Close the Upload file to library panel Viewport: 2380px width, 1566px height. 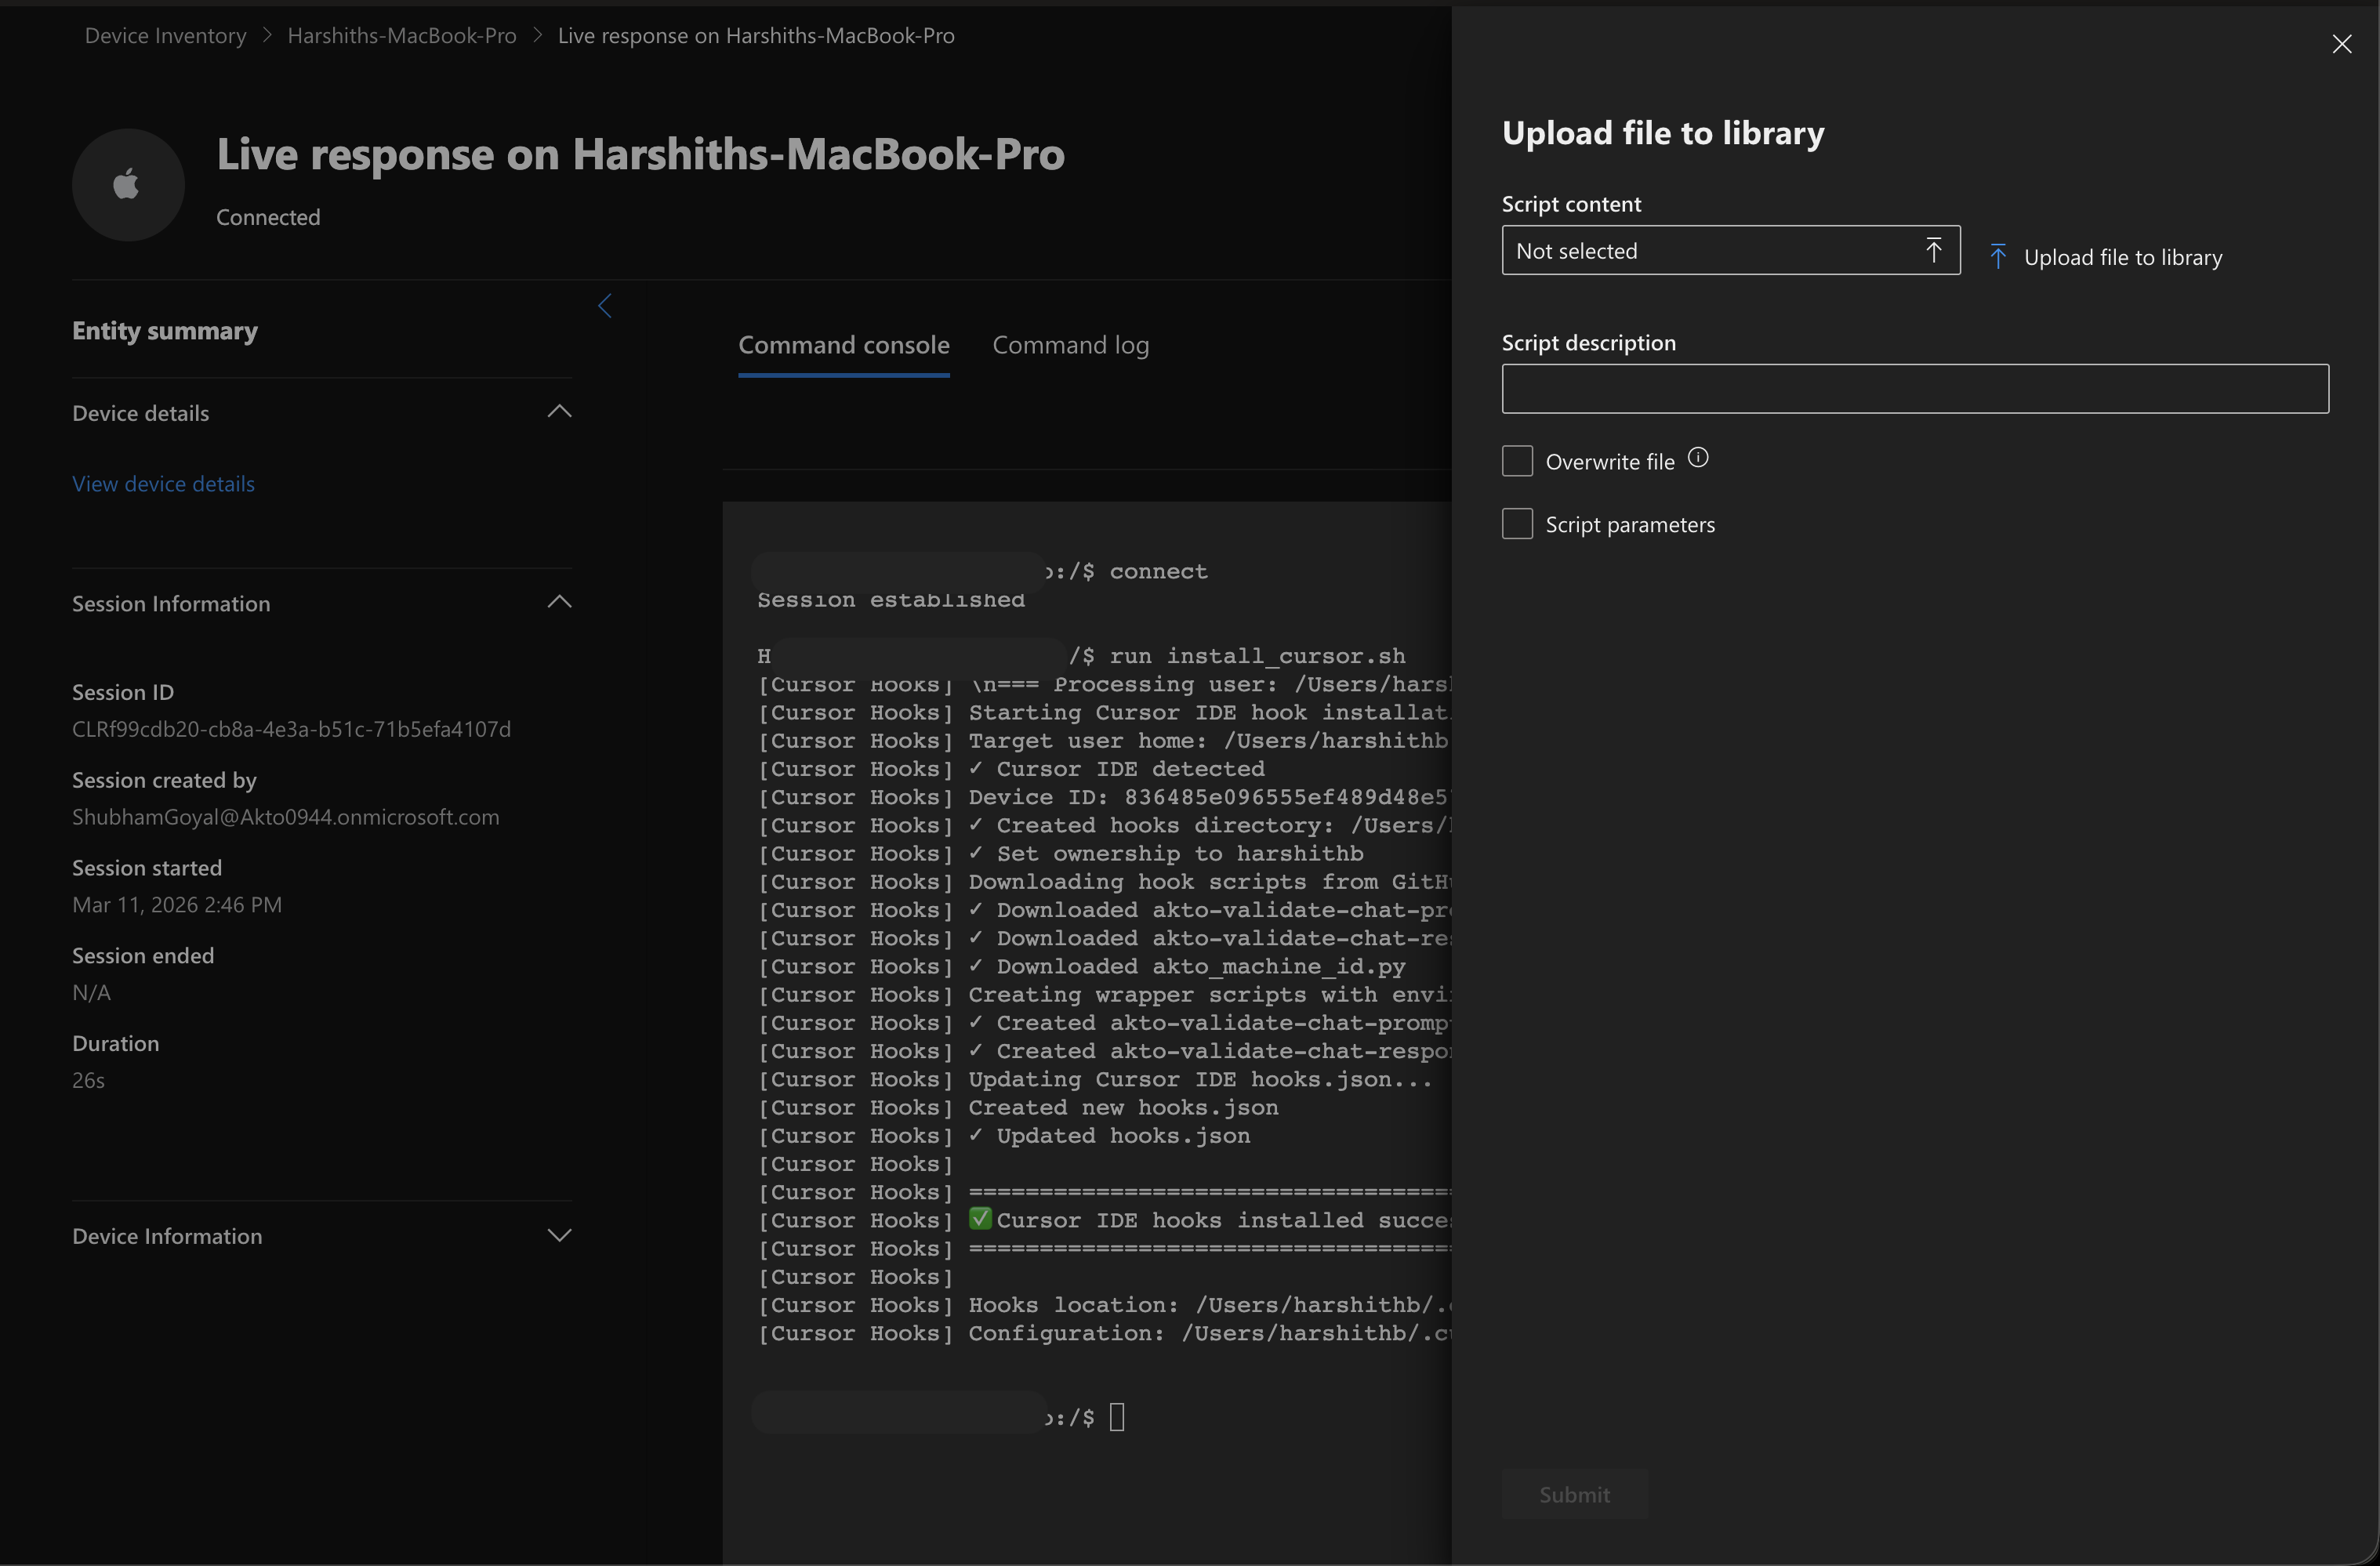click(2341, 44)
